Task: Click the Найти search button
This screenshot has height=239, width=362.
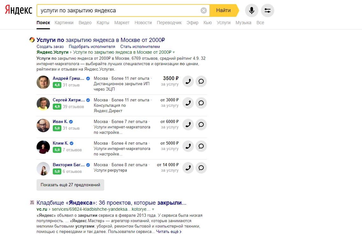Action: 224,10
